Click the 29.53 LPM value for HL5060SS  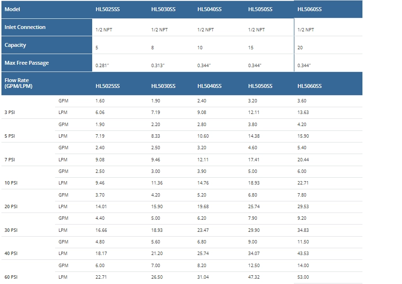pyautogui.click(x=304, y=207)
